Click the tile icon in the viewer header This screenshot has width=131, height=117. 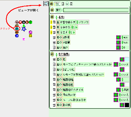pyautogui.click(x=63, y=4)
